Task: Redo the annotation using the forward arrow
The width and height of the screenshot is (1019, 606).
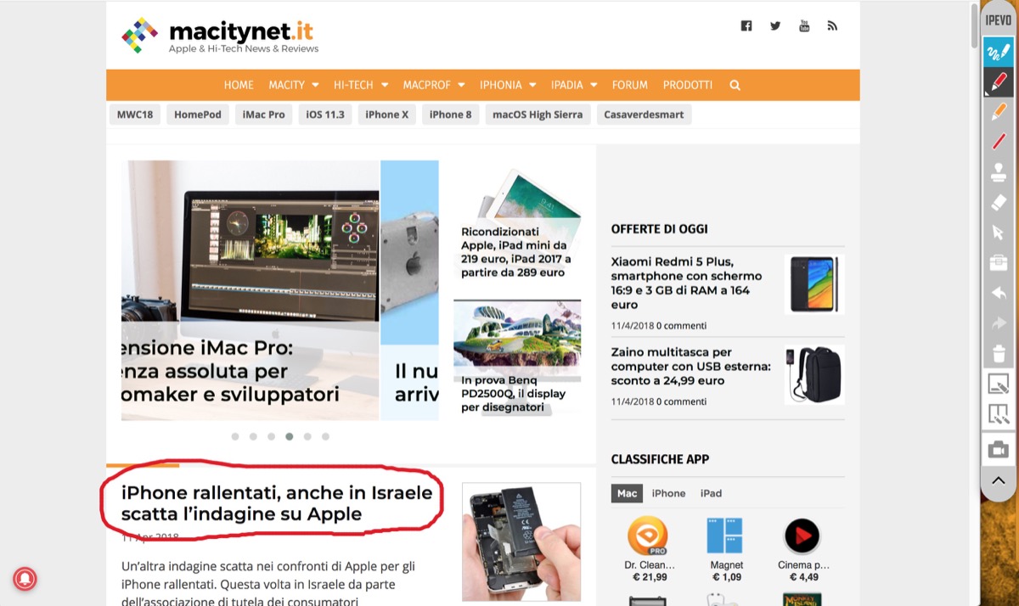Action: coord(999,323)
